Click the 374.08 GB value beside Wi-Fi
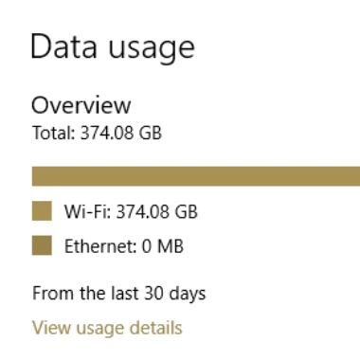This screenshot has width=360, height=360. [157, 211]
